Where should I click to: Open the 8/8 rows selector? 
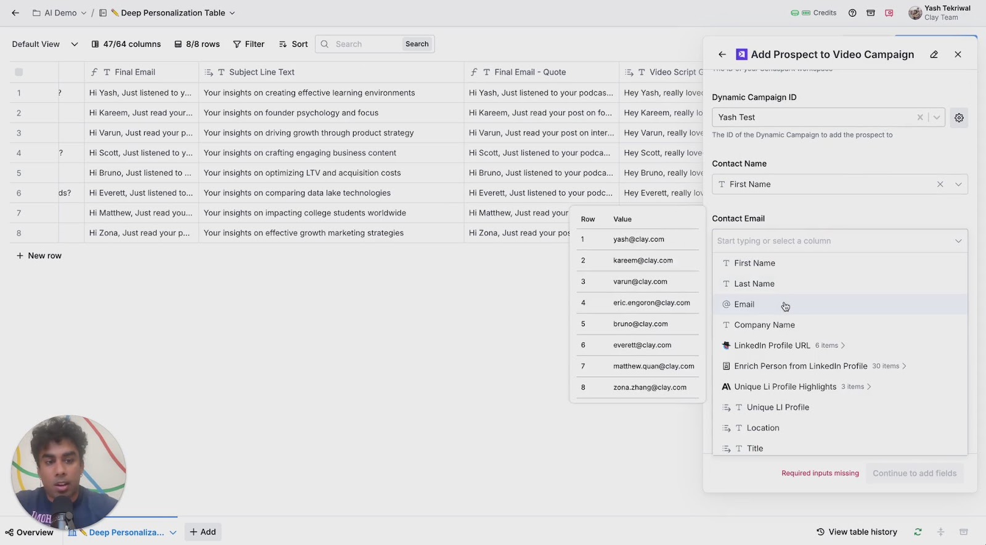tap(197, 44)
